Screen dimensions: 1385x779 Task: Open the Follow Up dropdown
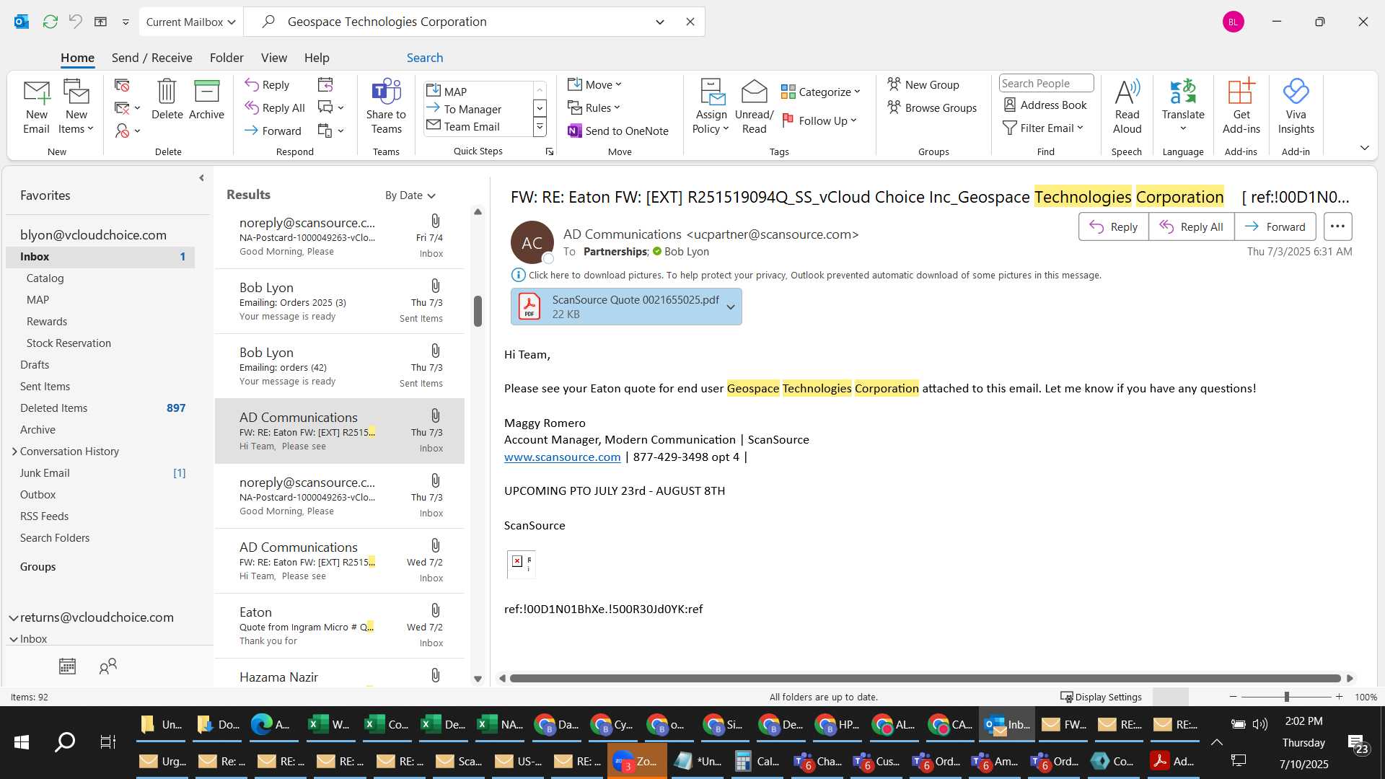[x=819, y=120]
